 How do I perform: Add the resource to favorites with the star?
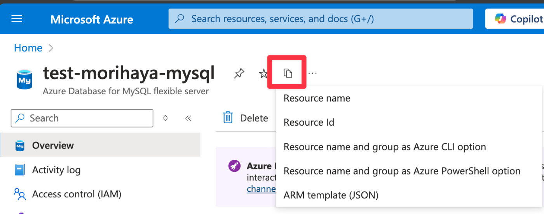point(263,73)
